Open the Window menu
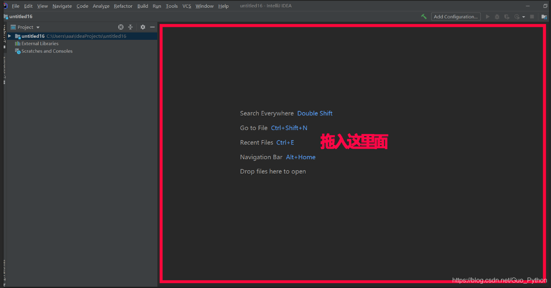 click(x=204, y=6)
